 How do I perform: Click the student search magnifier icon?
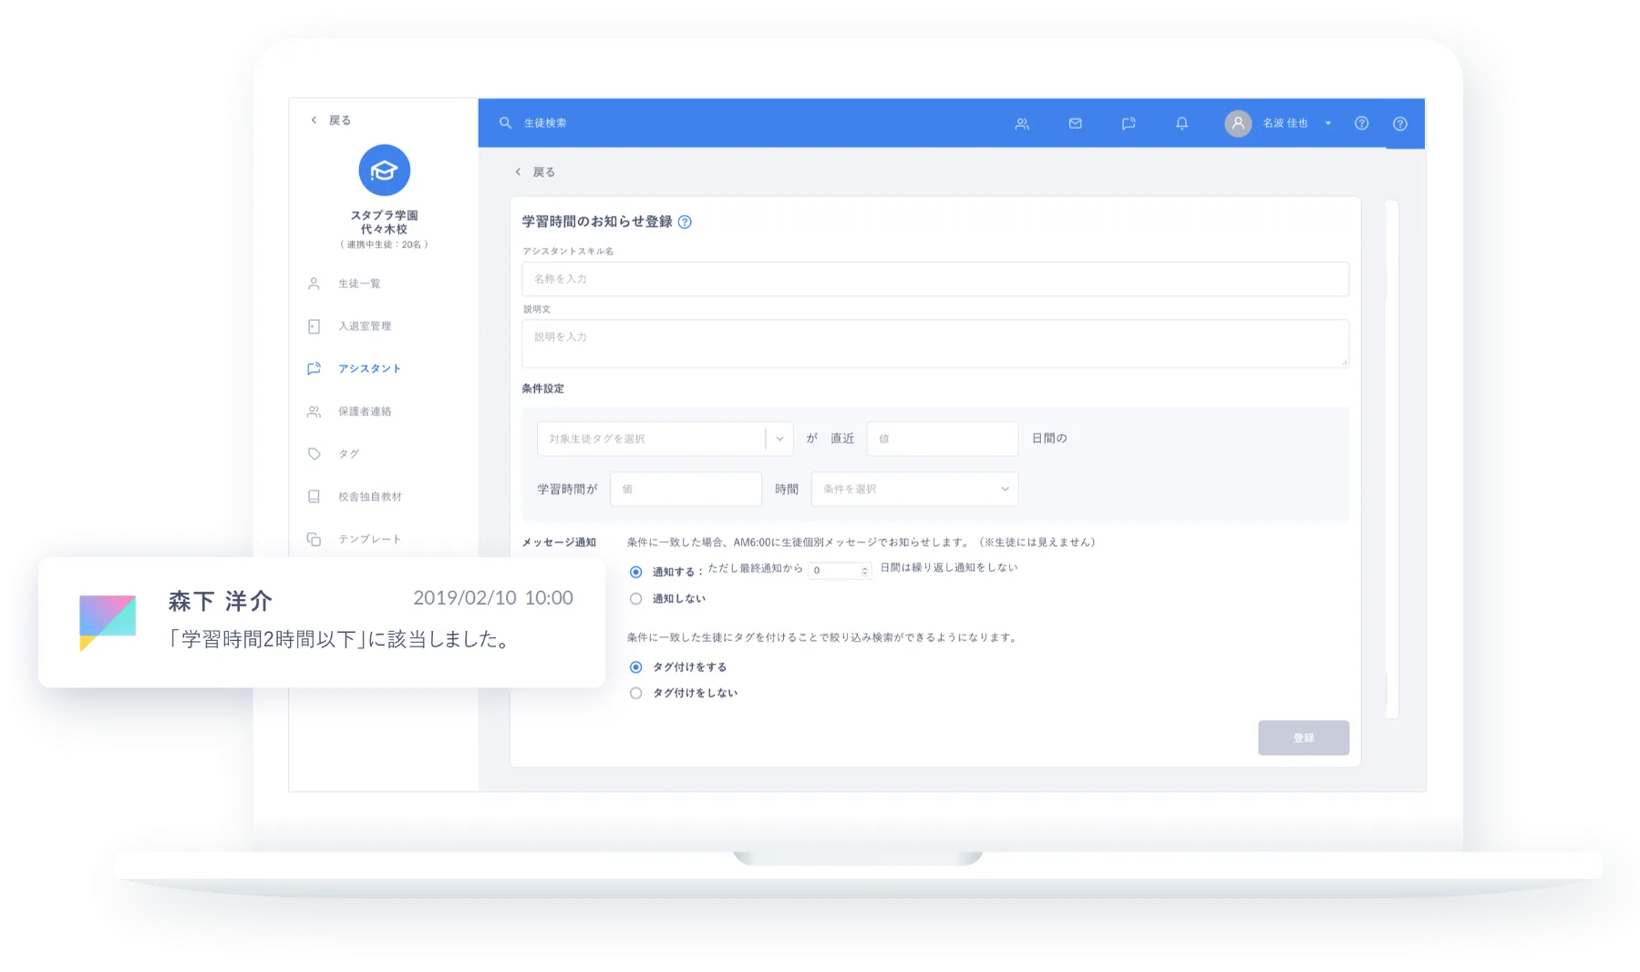point(505,123)
